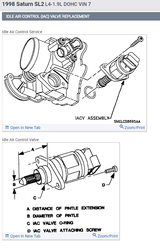The width and height of the screenshot is (160, 249).
Task: Click legend entry C IAC Valve O-Ring
Action: click(x=50, y=223)
